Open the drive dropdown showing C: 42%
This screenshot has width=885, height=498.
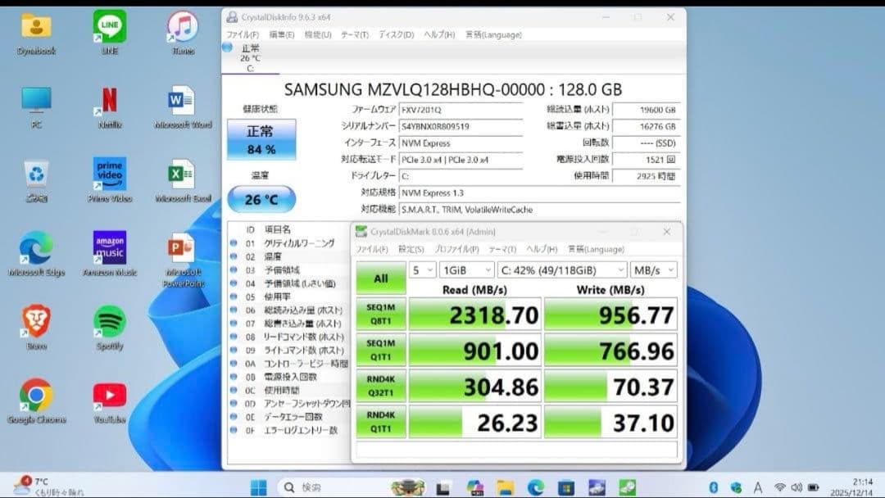click(561, 269)
